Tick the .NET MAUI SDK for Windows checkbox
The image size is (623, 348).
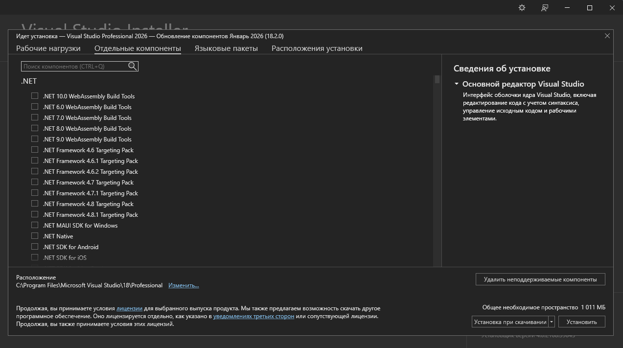tap(35, 225)
